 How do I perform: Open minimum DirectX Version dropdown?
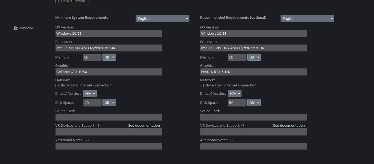[x=90, y=93]
